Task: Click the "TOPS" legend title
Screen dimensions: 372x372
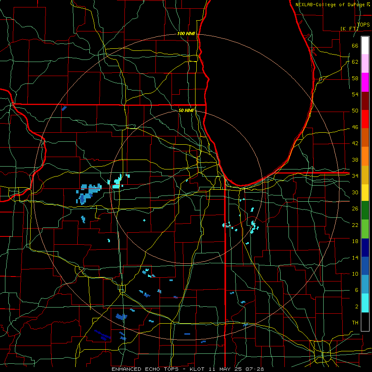Action: [x=363, y=25]
